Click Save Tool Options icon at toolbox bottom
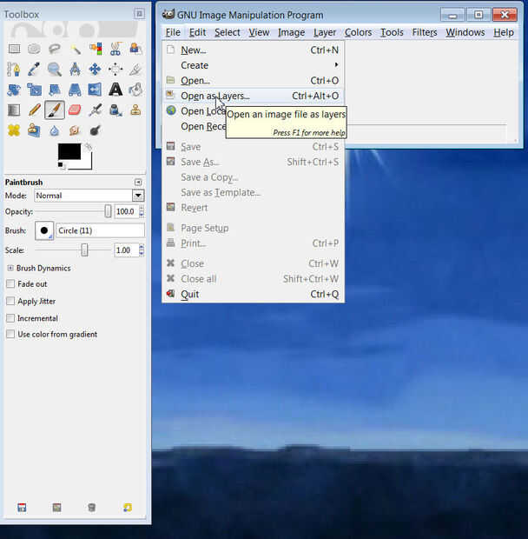 (22, 508)
